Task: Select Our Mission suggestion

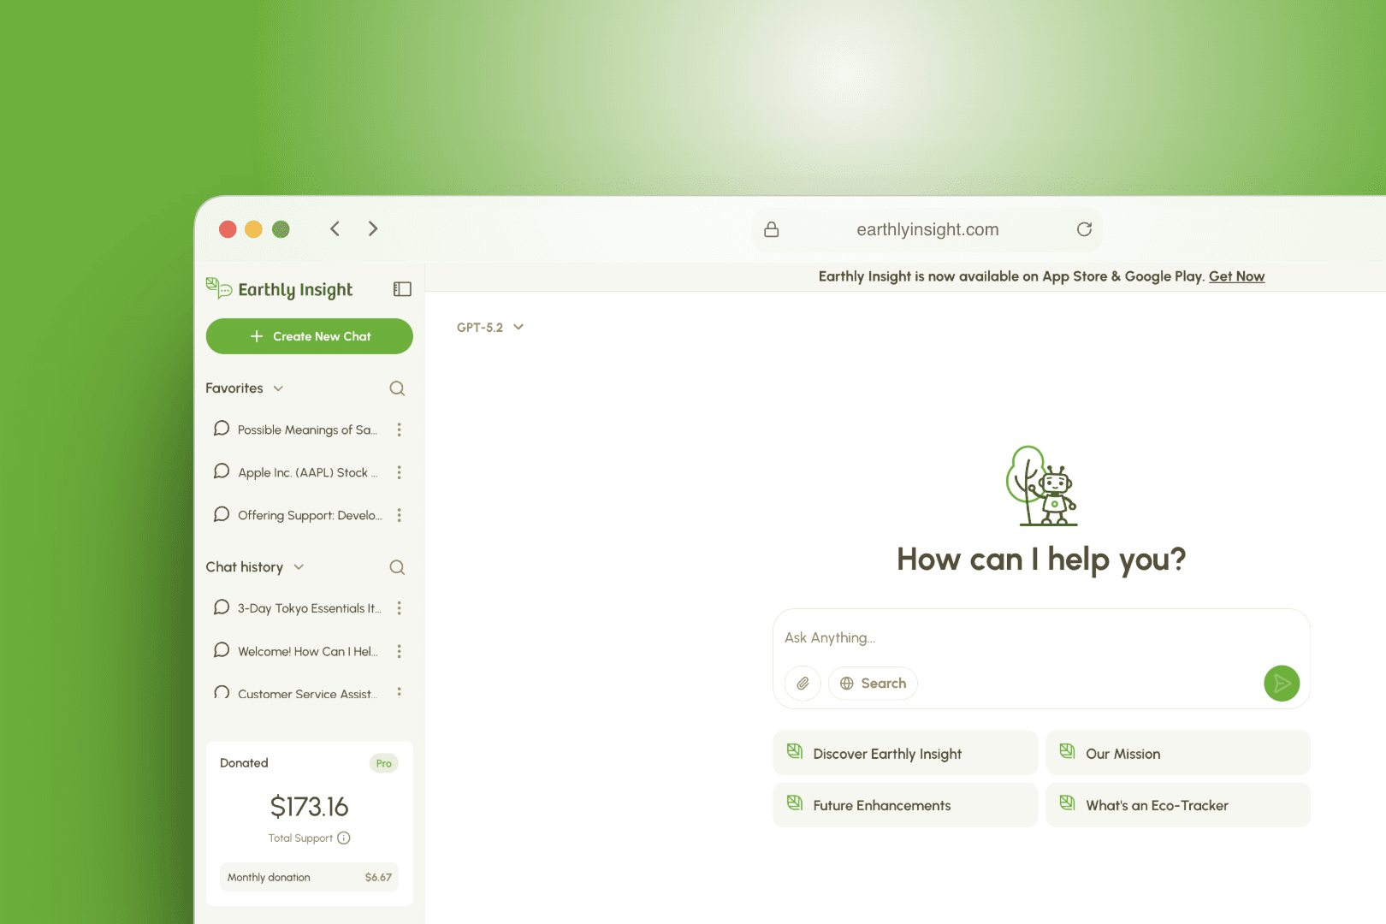Action: [x=1178, y=753]
